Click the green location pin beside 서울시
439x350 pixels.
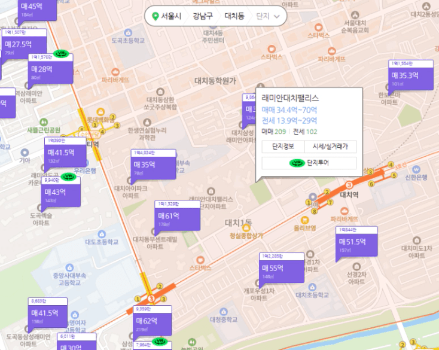(x=156, y=17)
